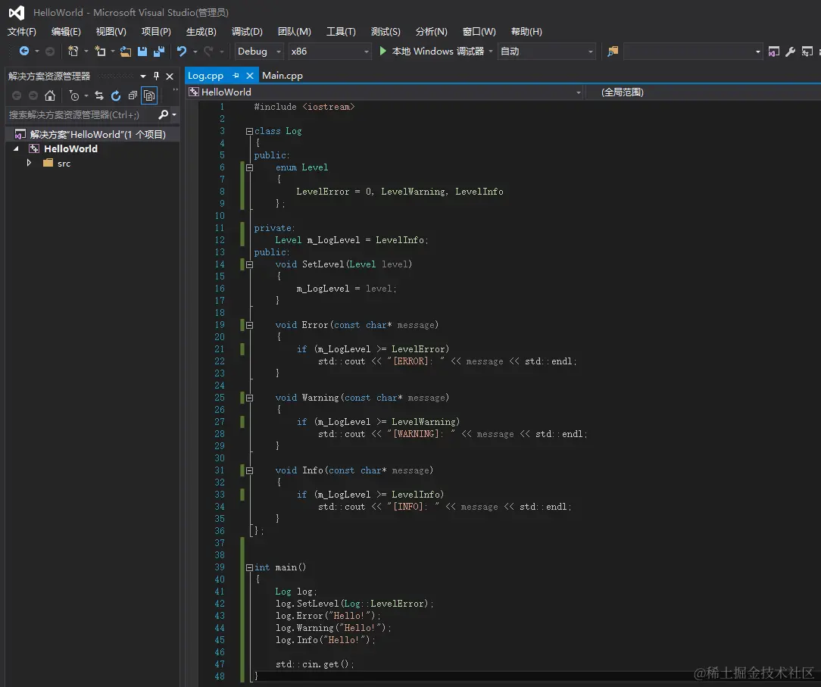Viewport: 821px width, 687px height.
Task: Click the Save file icon
Action: point(142,52)
